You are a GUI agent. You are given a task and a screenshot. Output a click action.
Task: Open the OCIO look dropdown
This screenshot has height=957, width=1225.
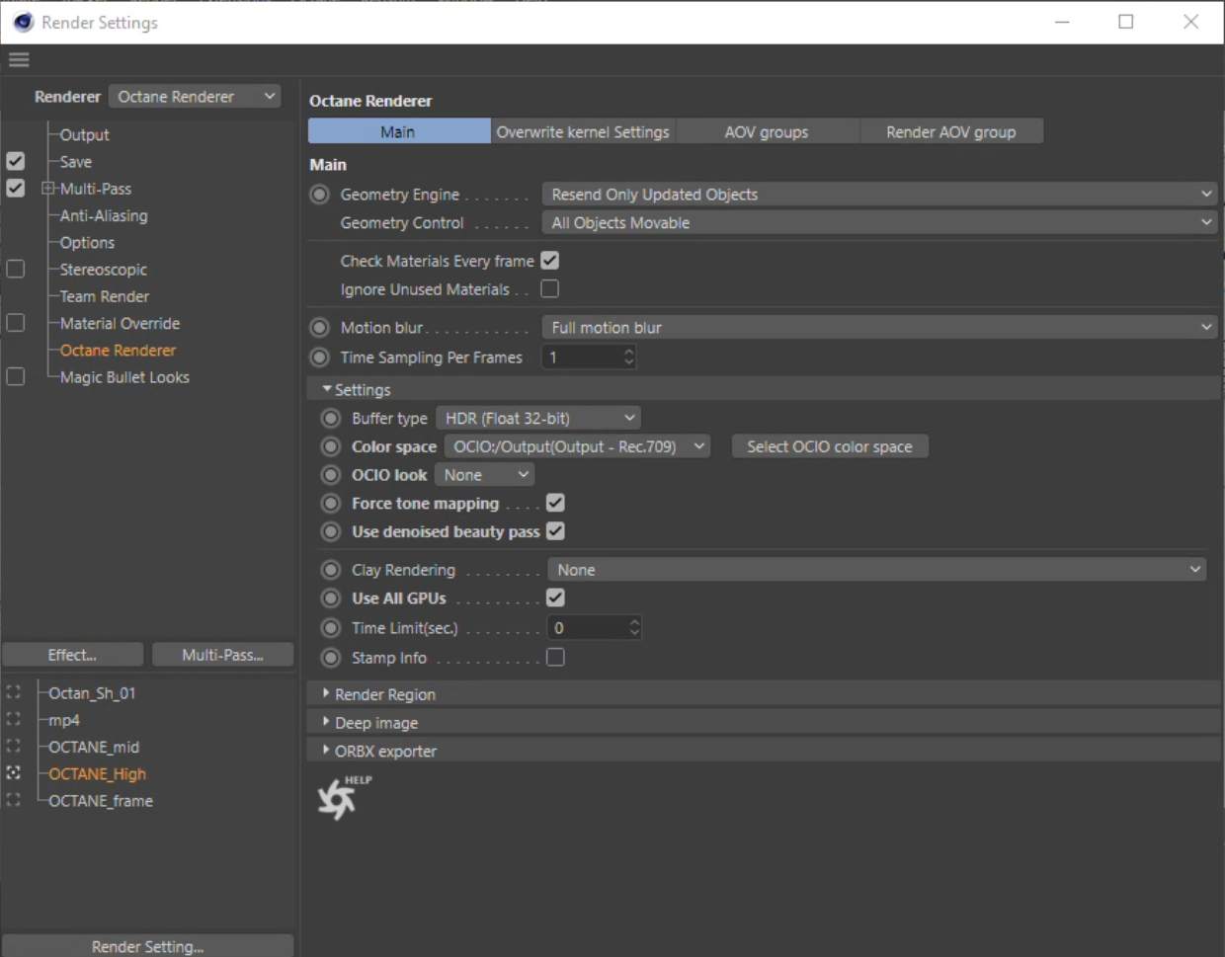point(484,475)
